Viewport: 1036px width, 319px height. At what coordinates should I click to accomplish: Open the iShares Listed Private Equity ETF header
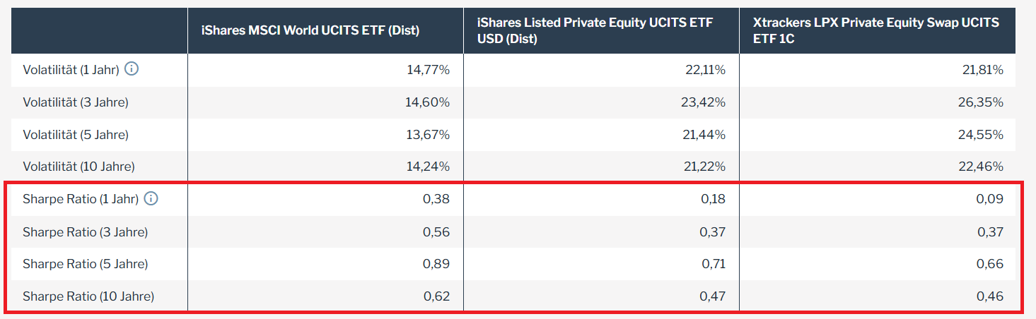(x=594, y=30)
